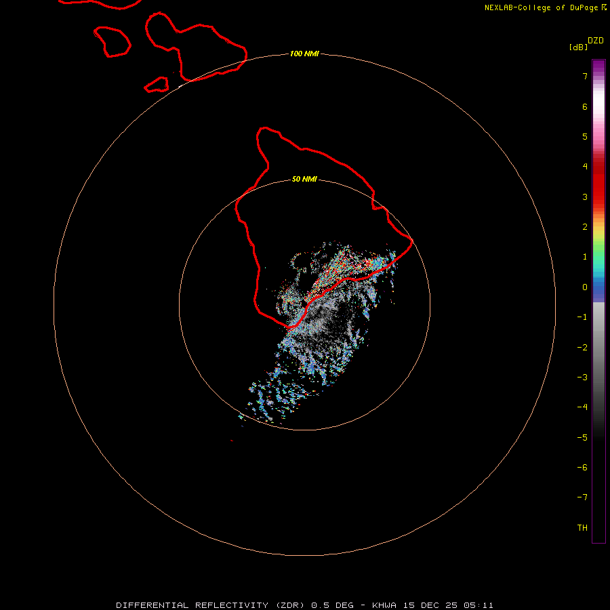The height and width of the screenshot is (610, 610).
Task: Click the -7 value on color scale
Action: [x=582, y=497]
